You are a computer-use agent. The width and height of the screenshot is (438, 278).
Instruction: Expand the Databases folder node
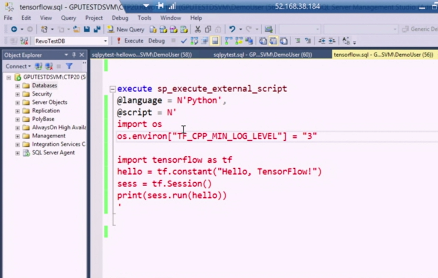click(17, 85)
